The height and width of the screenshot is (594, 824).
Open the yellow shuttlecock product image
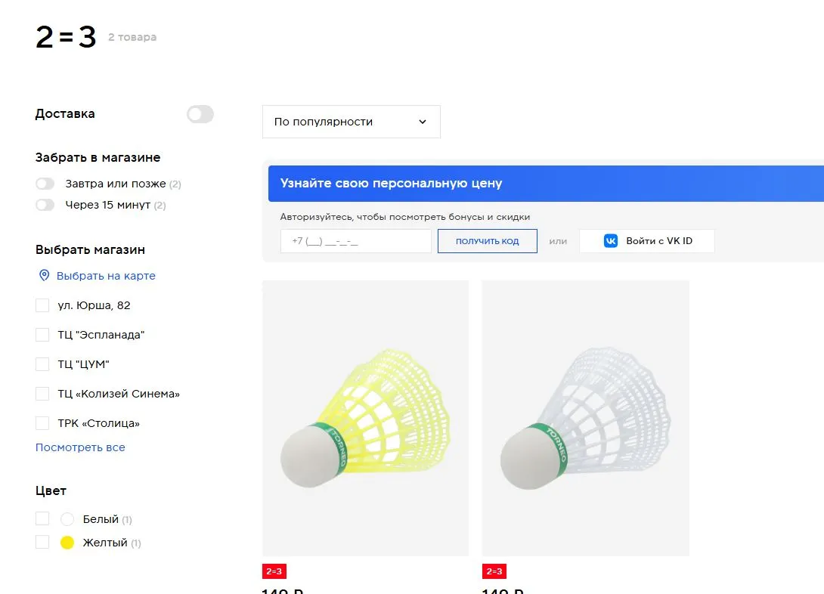(x=365, y=418)
